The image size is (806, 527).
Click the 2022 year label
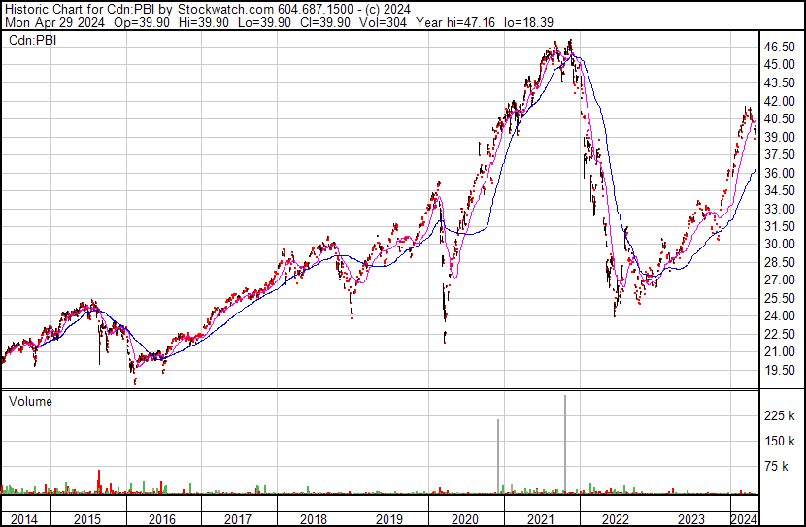tap(616, 519)
